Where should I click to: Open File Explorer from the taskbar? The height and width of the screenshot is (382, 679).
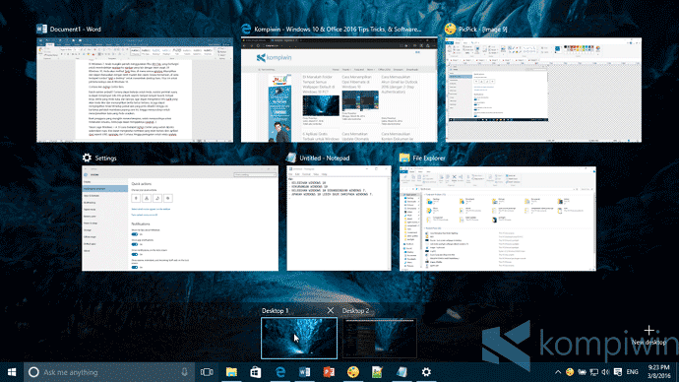(231, 372)
